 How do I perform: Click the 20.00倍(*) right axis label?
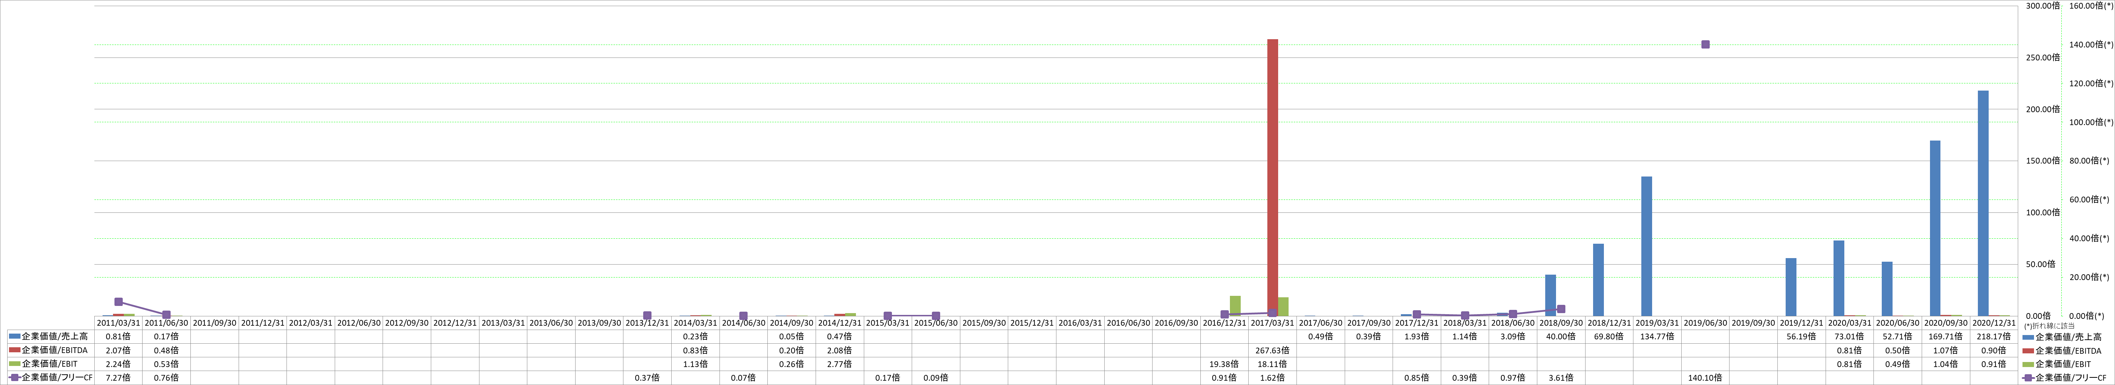click(x=2089, y=277)
